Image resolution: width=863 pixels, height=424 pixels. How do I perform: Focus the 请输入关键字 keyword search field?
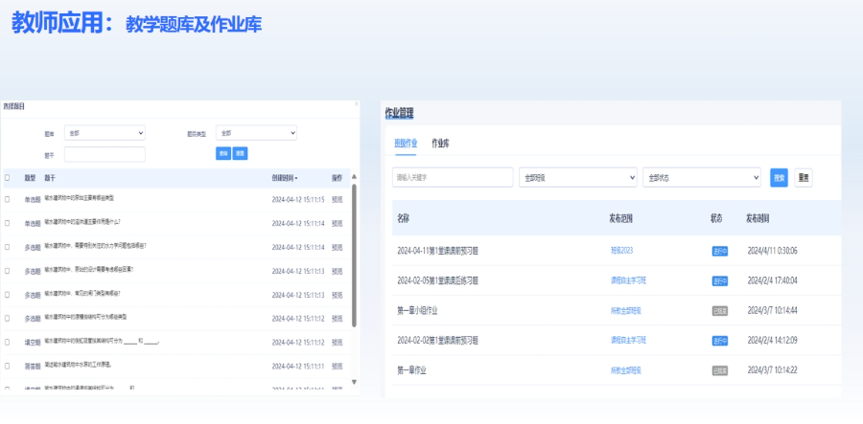(453, 178)
